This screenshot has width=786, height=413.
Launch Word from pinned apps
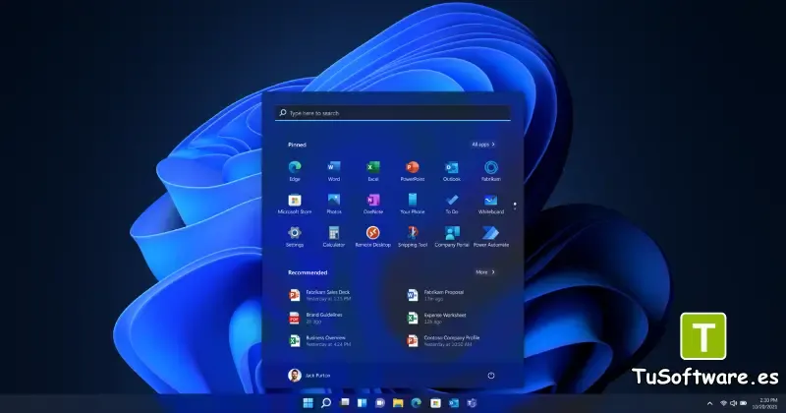(334, 171)
